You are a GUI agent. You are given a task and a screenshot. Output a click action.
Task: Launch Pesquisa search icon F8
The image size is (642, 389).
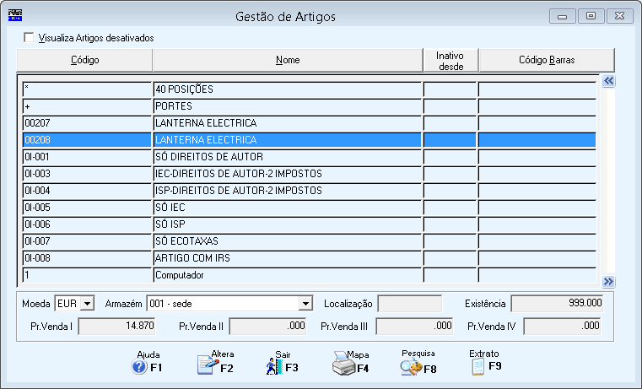pos(411,367)
